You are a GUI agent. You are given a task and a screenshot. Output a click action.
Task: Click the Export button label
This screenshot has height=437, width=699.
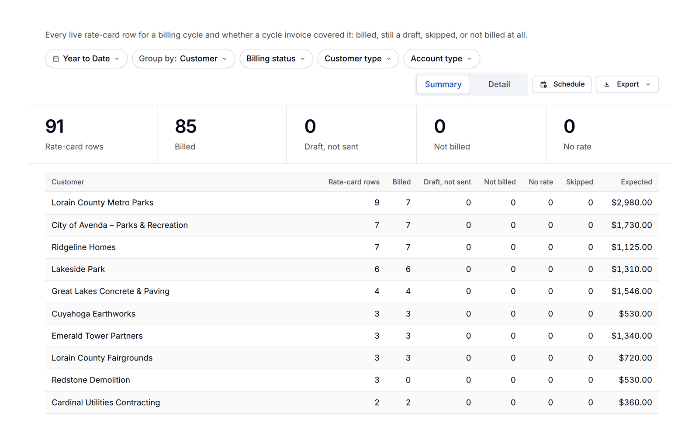point(628,84)
